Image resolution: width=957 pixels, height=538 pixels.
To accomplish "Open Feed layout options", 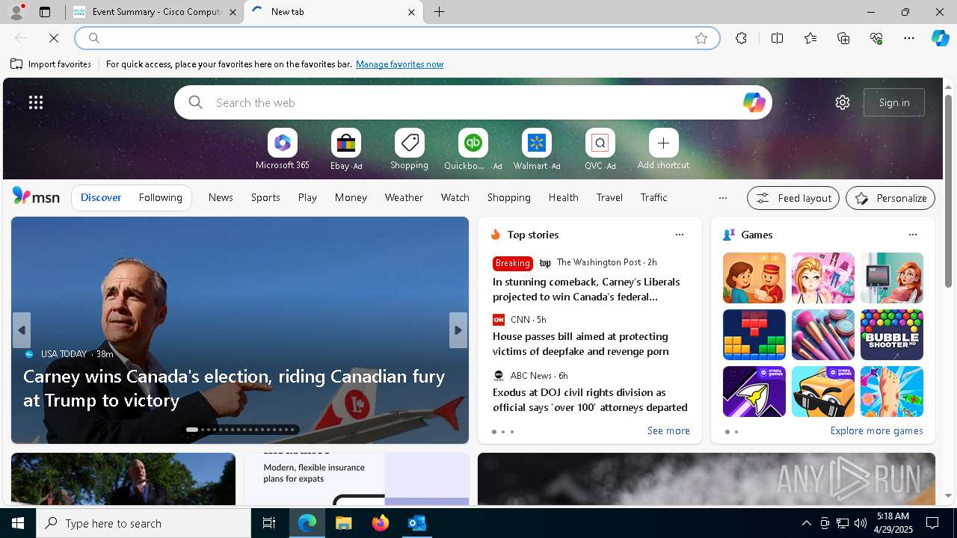I will tap(793, 198).
